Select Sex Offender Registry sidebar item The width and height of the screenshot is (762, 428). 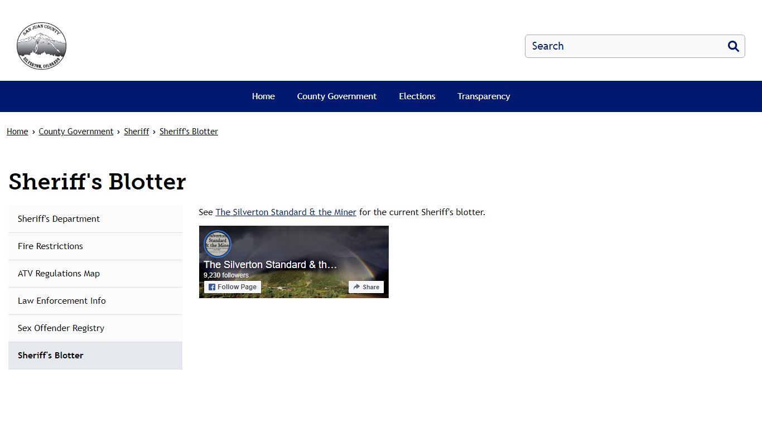95,328
